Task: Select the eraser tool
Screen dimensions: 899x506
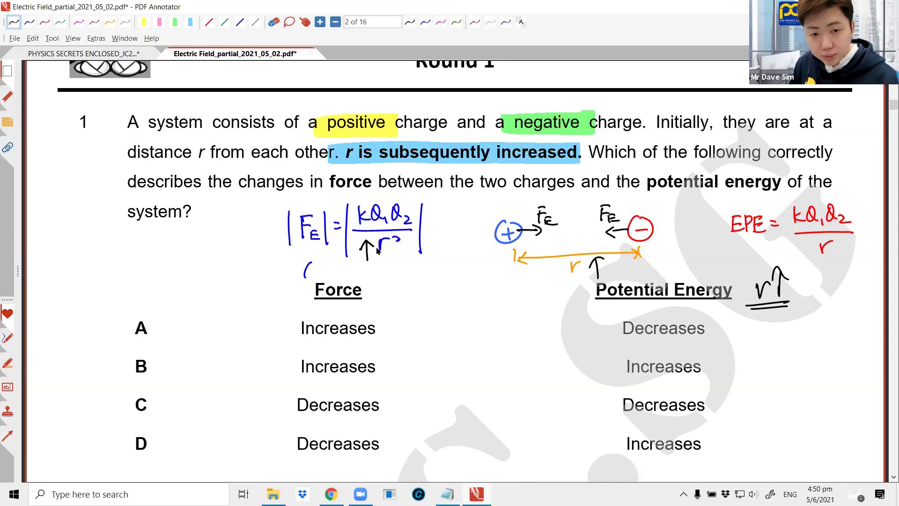Action: pos(273,22)
